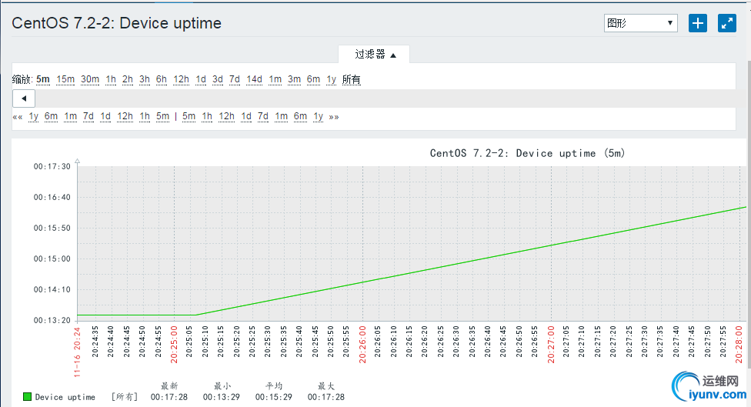Set zoom to 3m
The image size is (751, 407).
click(294, 79)
